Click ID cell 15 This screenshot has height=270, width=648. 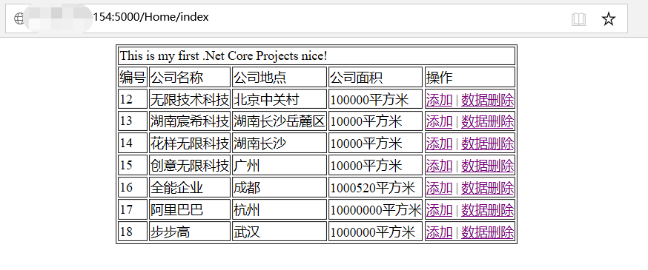(133, 166)
